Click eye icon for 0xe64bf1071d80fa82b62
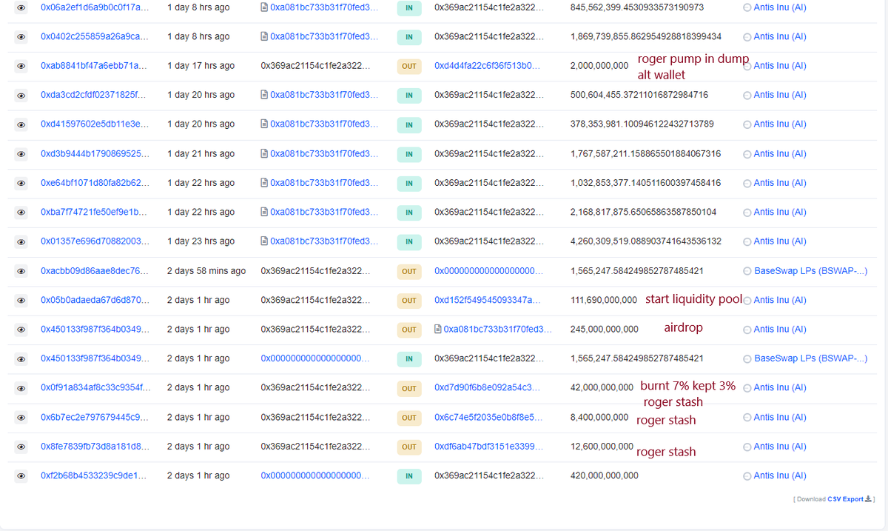Screen dimensions: 888x531 point(21,183)
